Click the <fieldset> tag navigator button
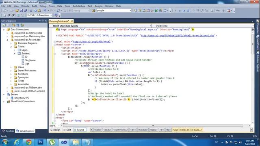Viewport: 260px width, 146px height. pyautogui.click(x=143, y=130)
